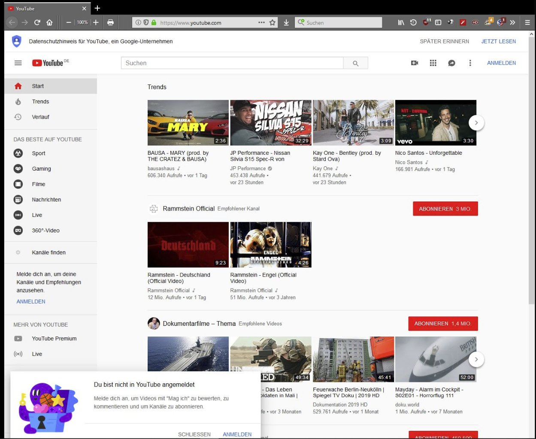The height and width of the screenshot is (439, 536).
Task: Dismiss popup with SCHLIESSEN
Action: click(194, 434)
